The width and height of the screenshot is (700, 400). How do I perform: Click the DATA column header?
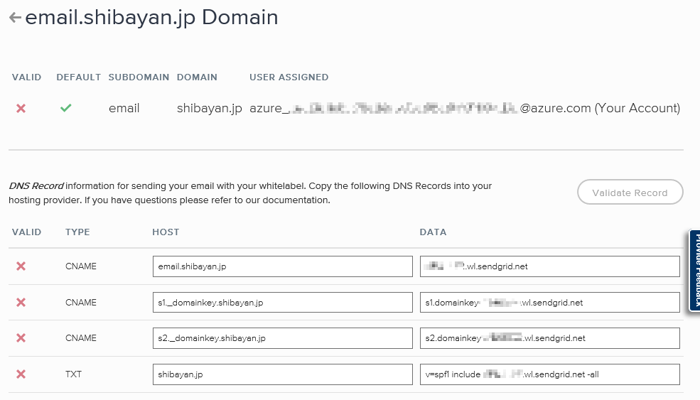[x=433, y=232]
